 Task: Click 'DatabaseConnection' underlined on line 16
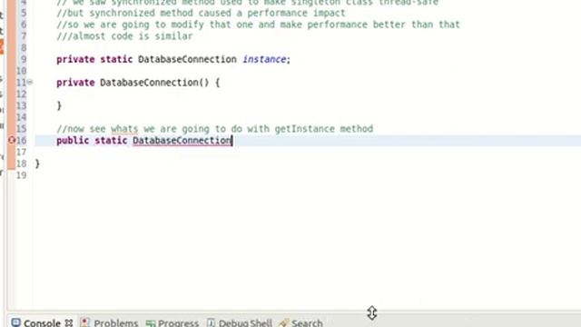[x=182, y=141]
